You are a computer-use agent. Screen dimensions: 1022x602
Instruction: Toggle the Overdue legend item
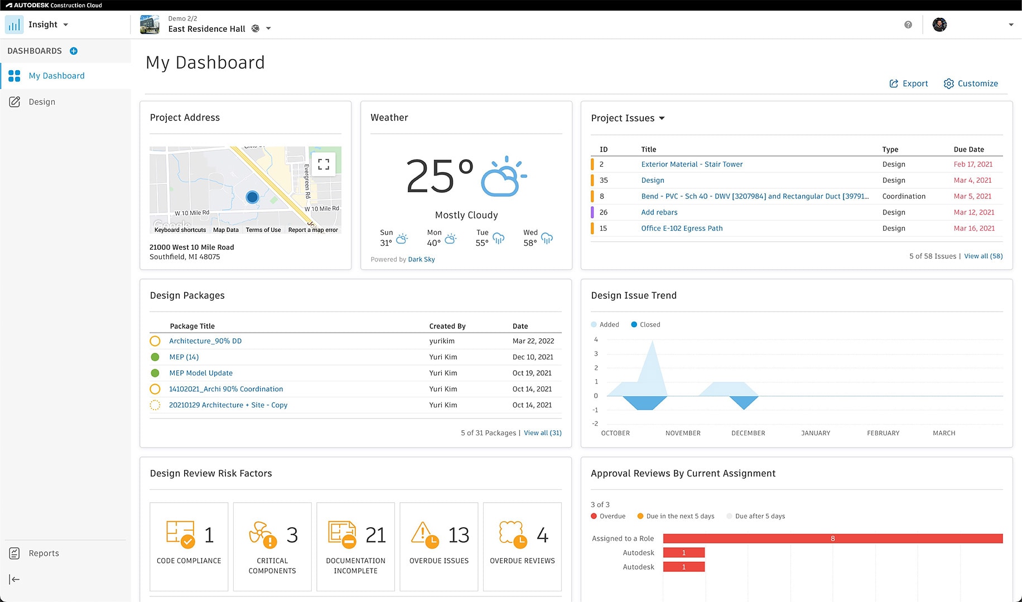[608, 516]
